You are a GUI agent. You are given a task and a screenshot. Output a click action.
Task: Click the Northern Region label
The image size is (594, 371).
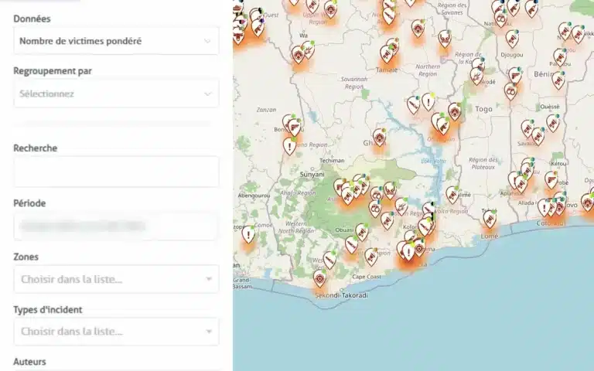428,70
